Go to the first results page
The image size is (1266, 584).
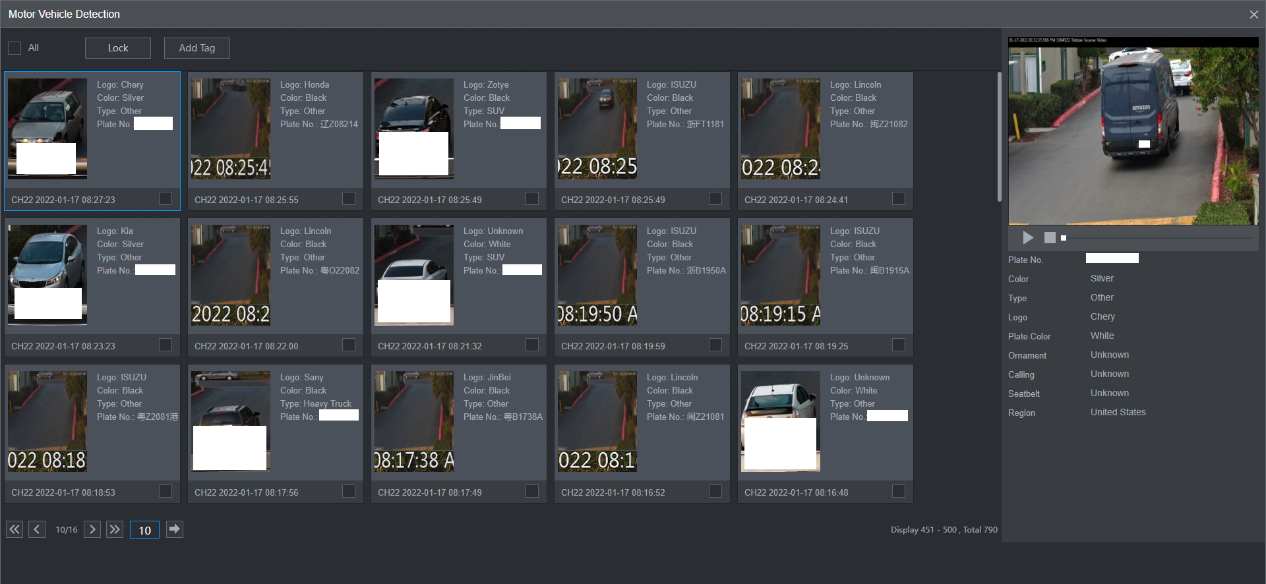pos(15,529)
